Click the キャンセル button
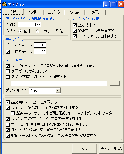 111,148
